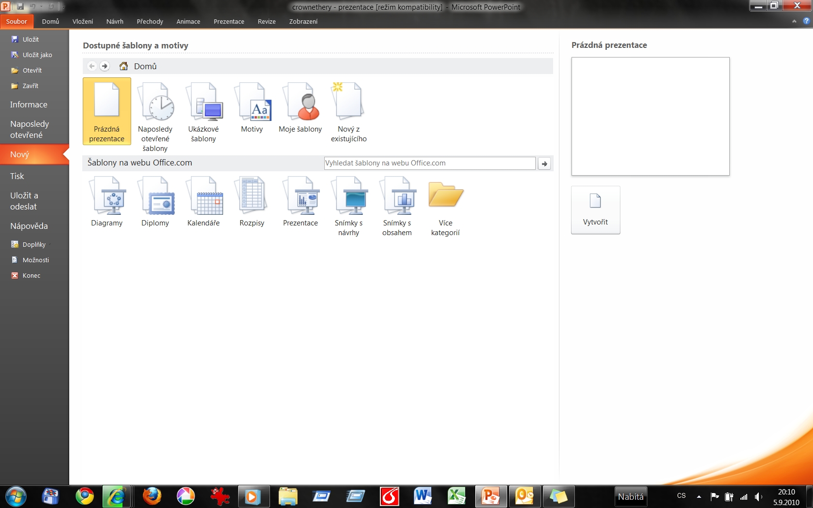Open Naposledy otevřené šablony
The image size is (813, 508).
click(x=155, y=116)
